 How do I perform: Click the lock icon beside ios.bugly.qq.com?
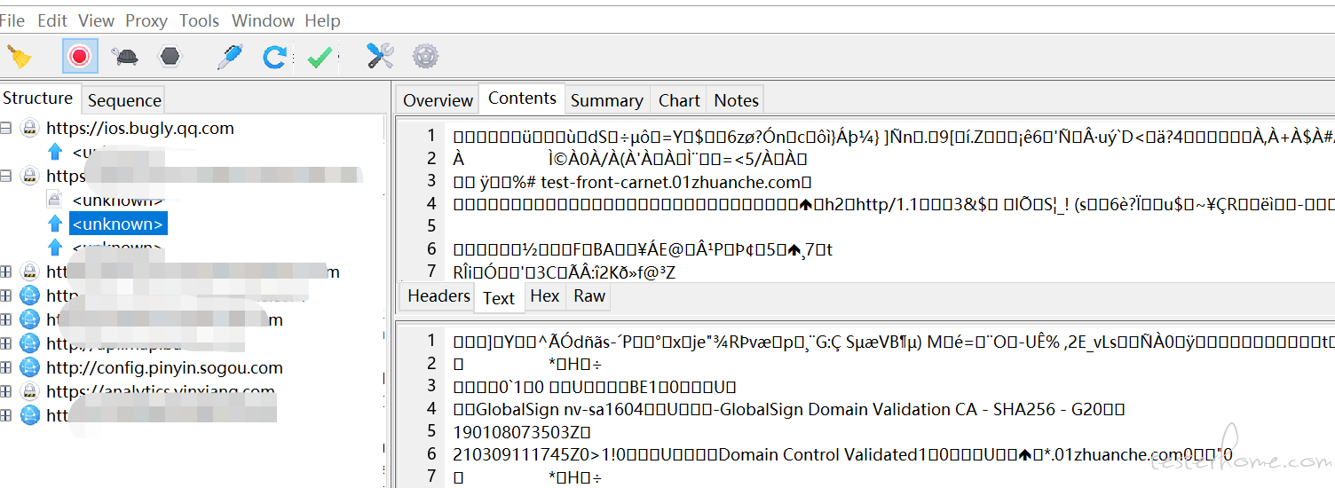(x=30, y=129)
